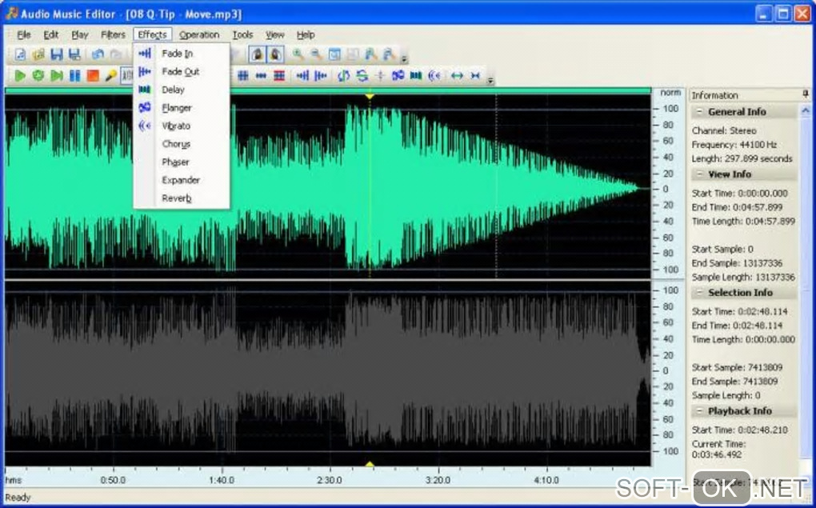Click the Fade Out icon in second toolbar
Screen dimensions: 816x508
321,76
